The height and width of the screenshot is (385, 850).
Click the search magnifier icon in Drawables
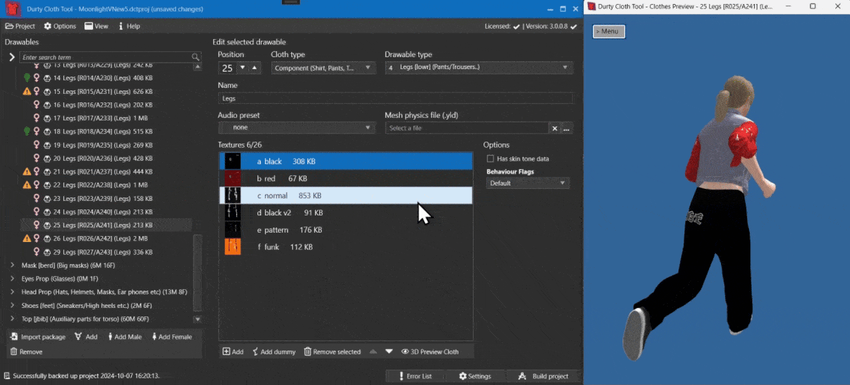click(195, 57)
